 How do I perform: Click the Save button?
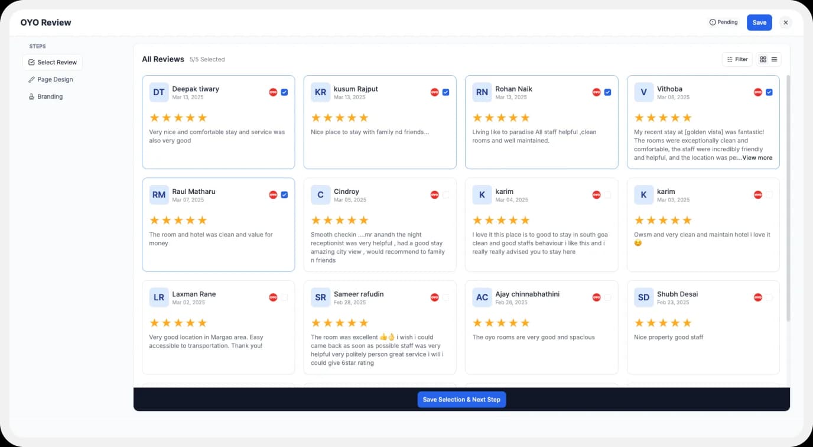[759, 22]
